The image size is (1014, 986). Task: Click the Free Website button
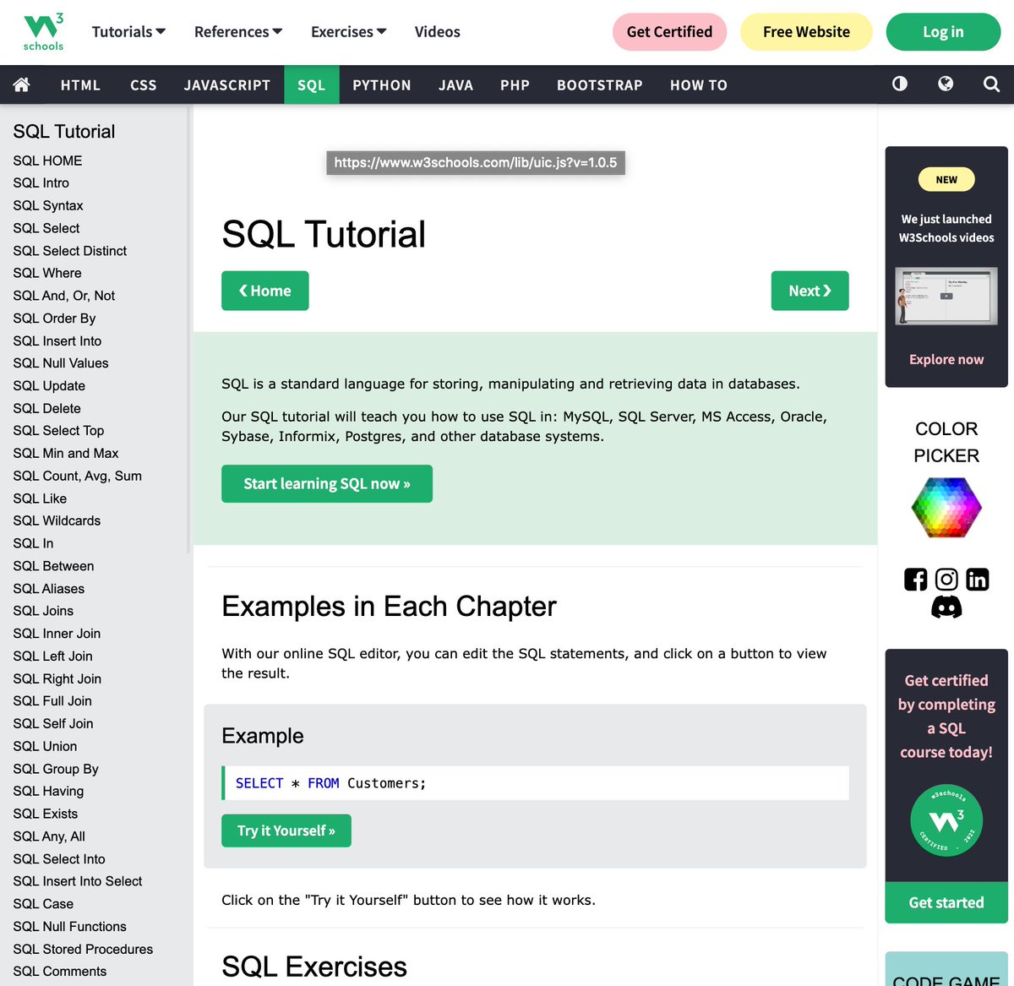tap(806, 32)
